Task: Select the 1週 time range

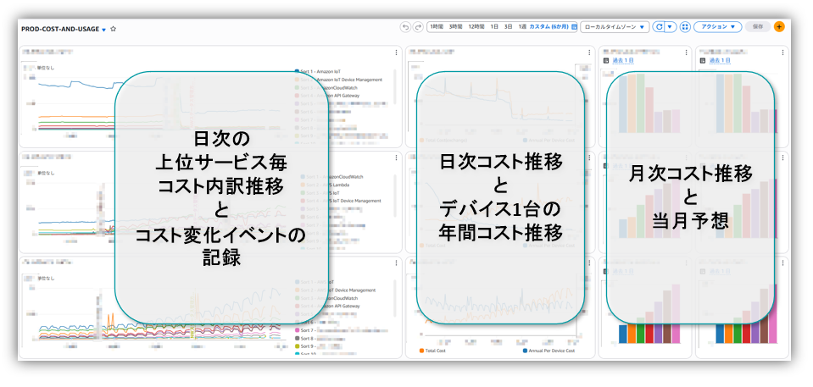Action: click(522, 27)
